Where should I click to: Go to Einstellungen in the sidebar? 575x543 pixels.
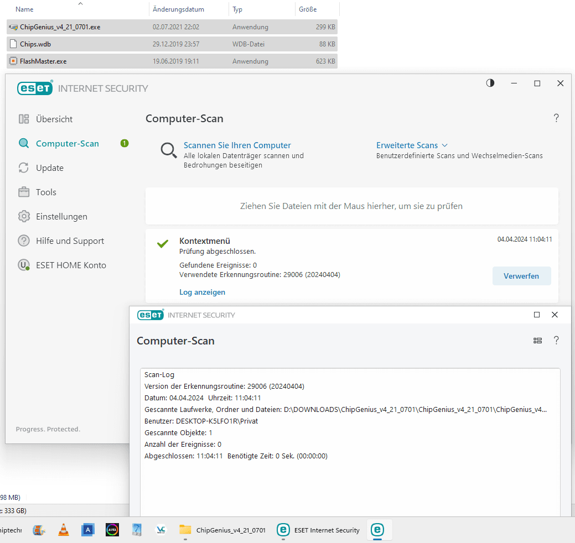[61, 217]
